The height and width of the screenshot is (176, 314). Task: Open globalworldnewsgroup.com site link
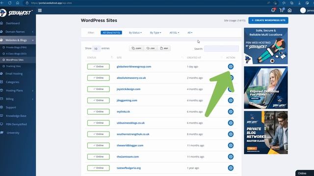coord(134,66)
